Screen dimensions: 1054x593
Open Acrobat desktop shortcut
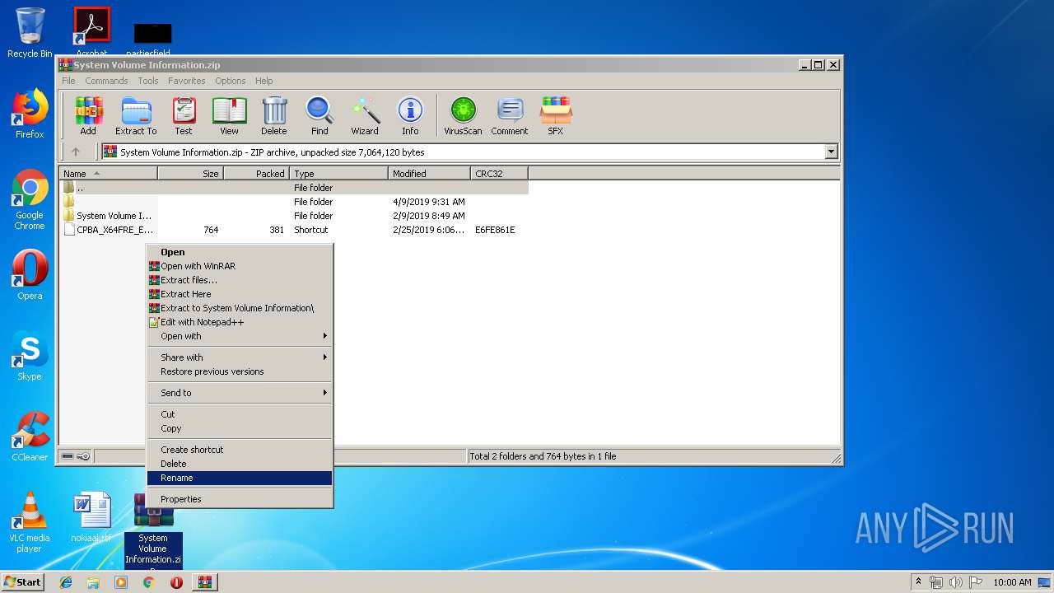click(x=92, y=31)
